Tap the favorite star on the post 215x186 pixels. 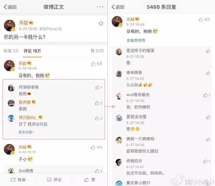[x=101, y=23]
